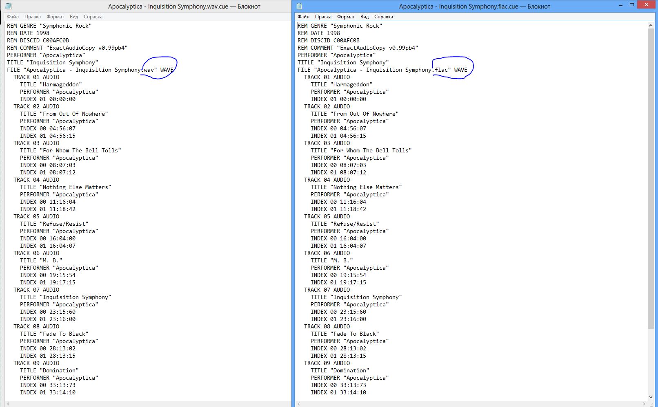Click the vertical scrollbar thumb in the flac.cue window
658x407 pixels.
pos(651,178)
